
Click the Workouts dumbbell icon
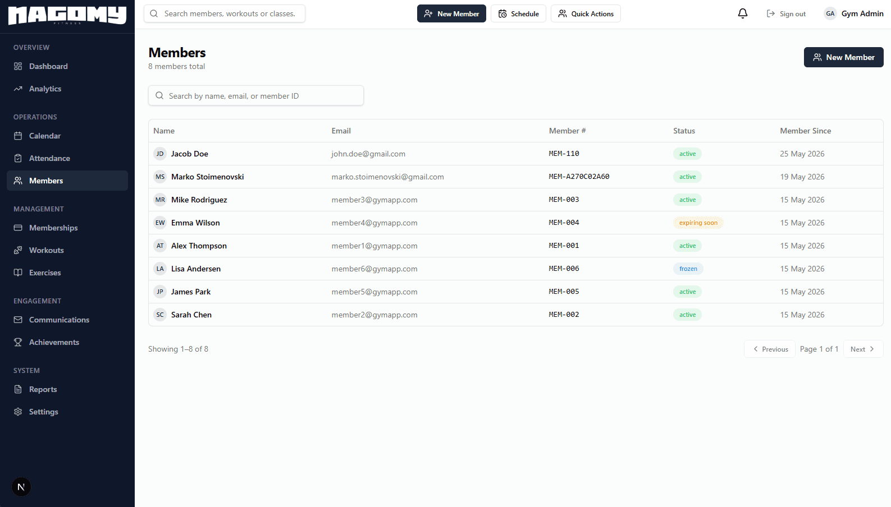(18, 250)
